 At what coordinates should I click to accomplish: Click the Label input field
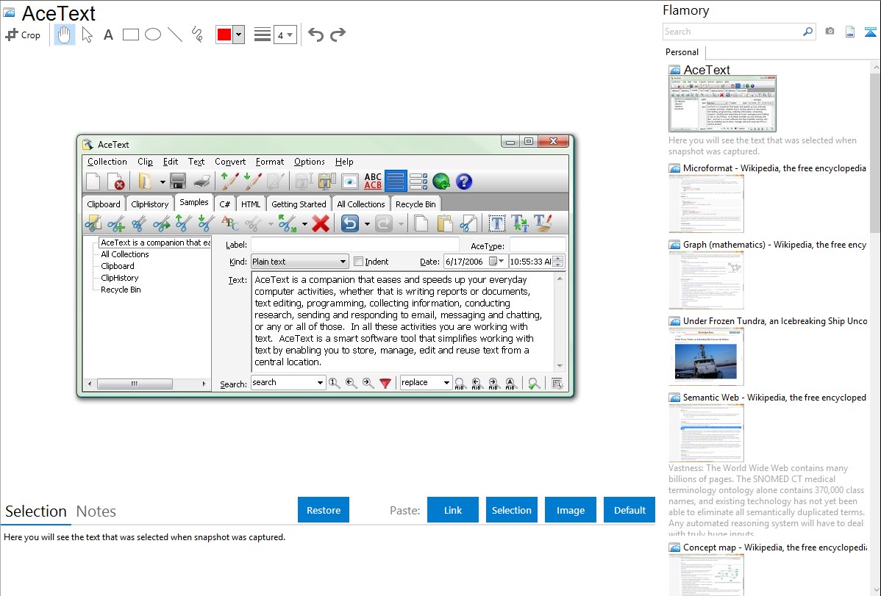tap(354, 245)
